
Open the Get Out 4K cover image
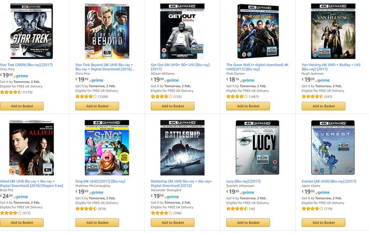(182, 31)
